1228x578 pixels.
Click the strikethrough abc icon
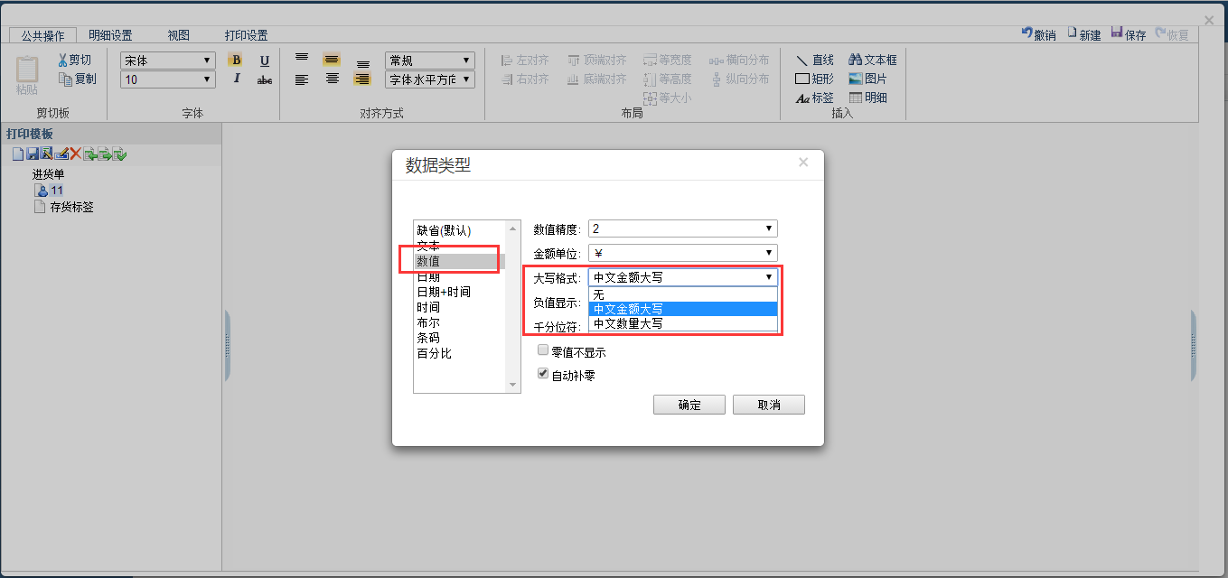(265, 79)
